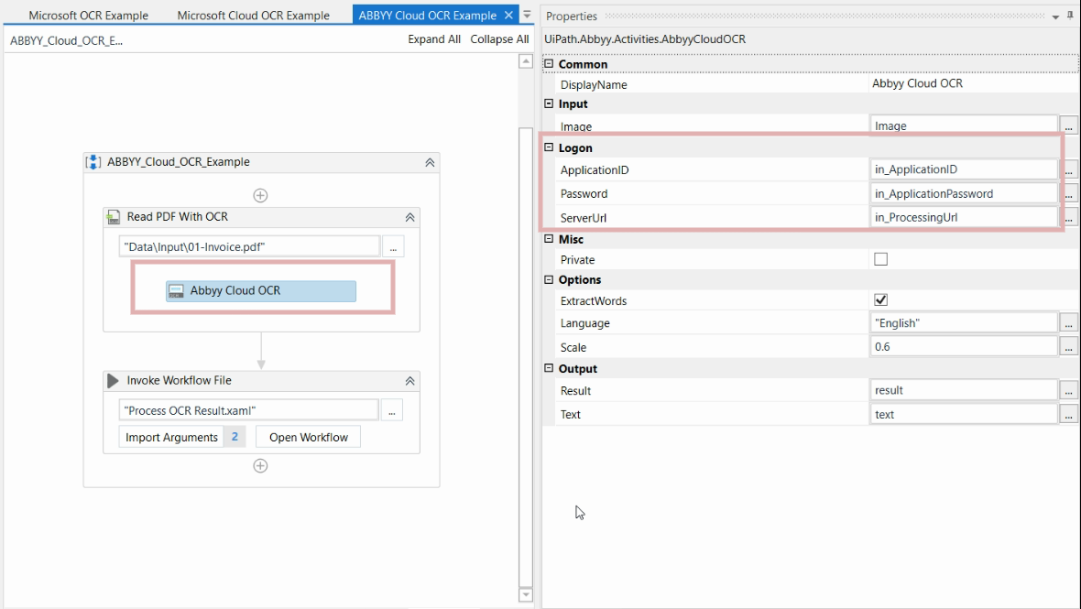Click the plus icon at the sequence bottom

point(260,465)
